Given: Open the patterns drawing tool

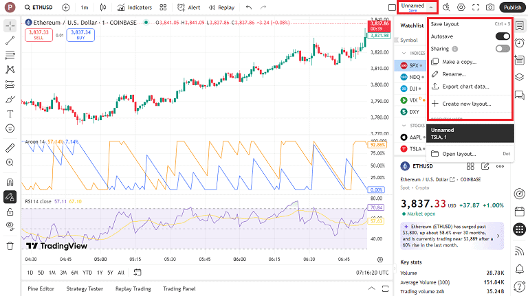Looking at the screenshot, I should click(x=10, y=69).
